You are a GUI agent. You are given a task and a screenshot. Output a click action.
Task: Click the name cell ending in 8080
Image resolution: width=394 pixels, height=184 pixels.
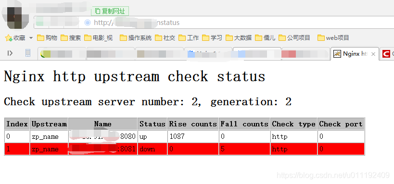tap(103, 136)
